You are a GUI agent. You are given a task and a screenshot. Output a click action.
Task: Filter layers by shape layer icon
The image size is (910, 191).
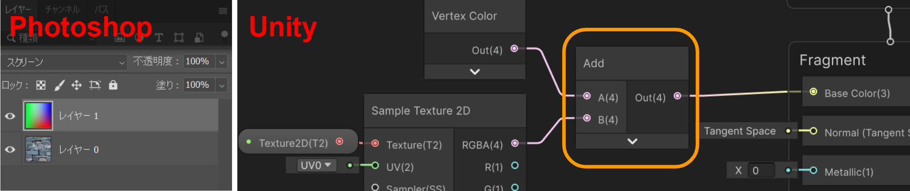179,37
